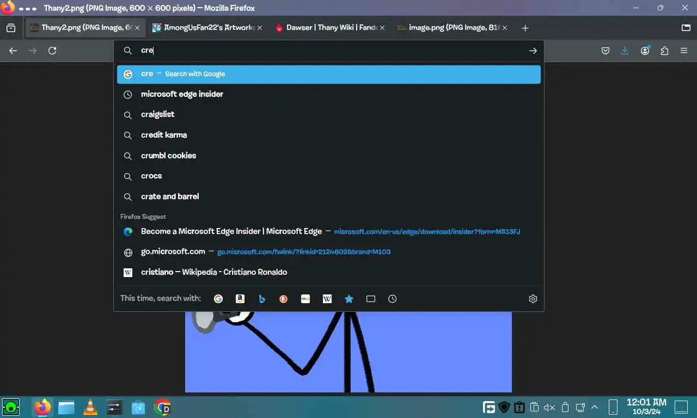This screenshot has width=697, height=418.
Task: Switch to the Dawser Thany Wiki Fandom tab
Action: pos(331,28)
